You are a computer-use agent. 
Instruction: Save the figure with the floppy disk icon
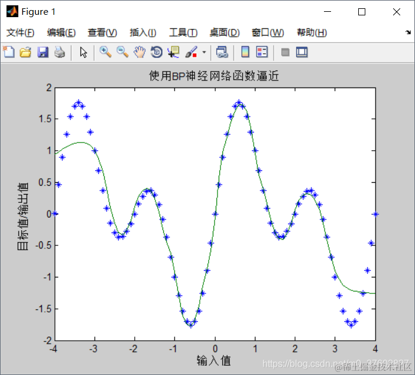coord(43,52)
